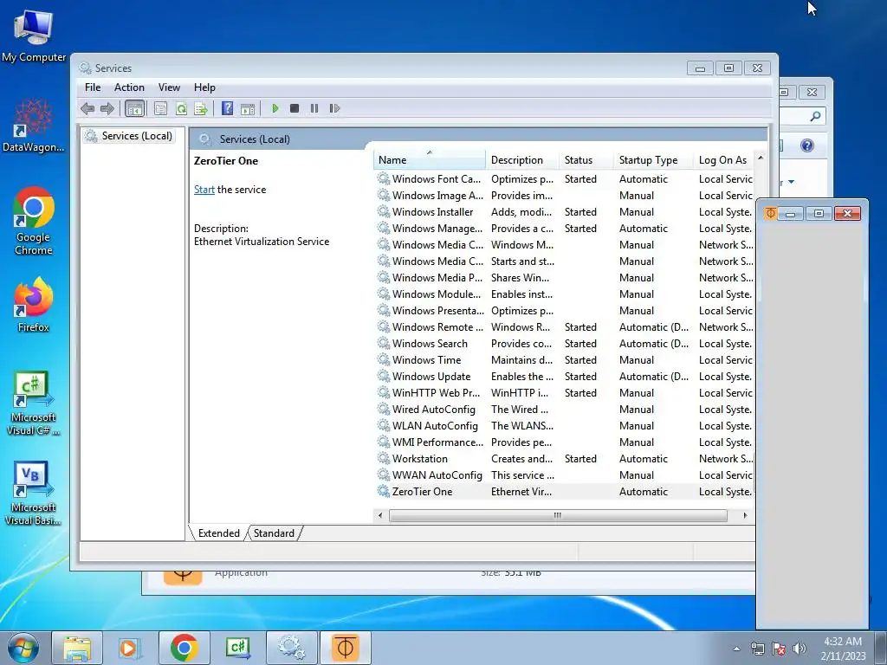Select the WinHTTP Web Proxy service

564,393
